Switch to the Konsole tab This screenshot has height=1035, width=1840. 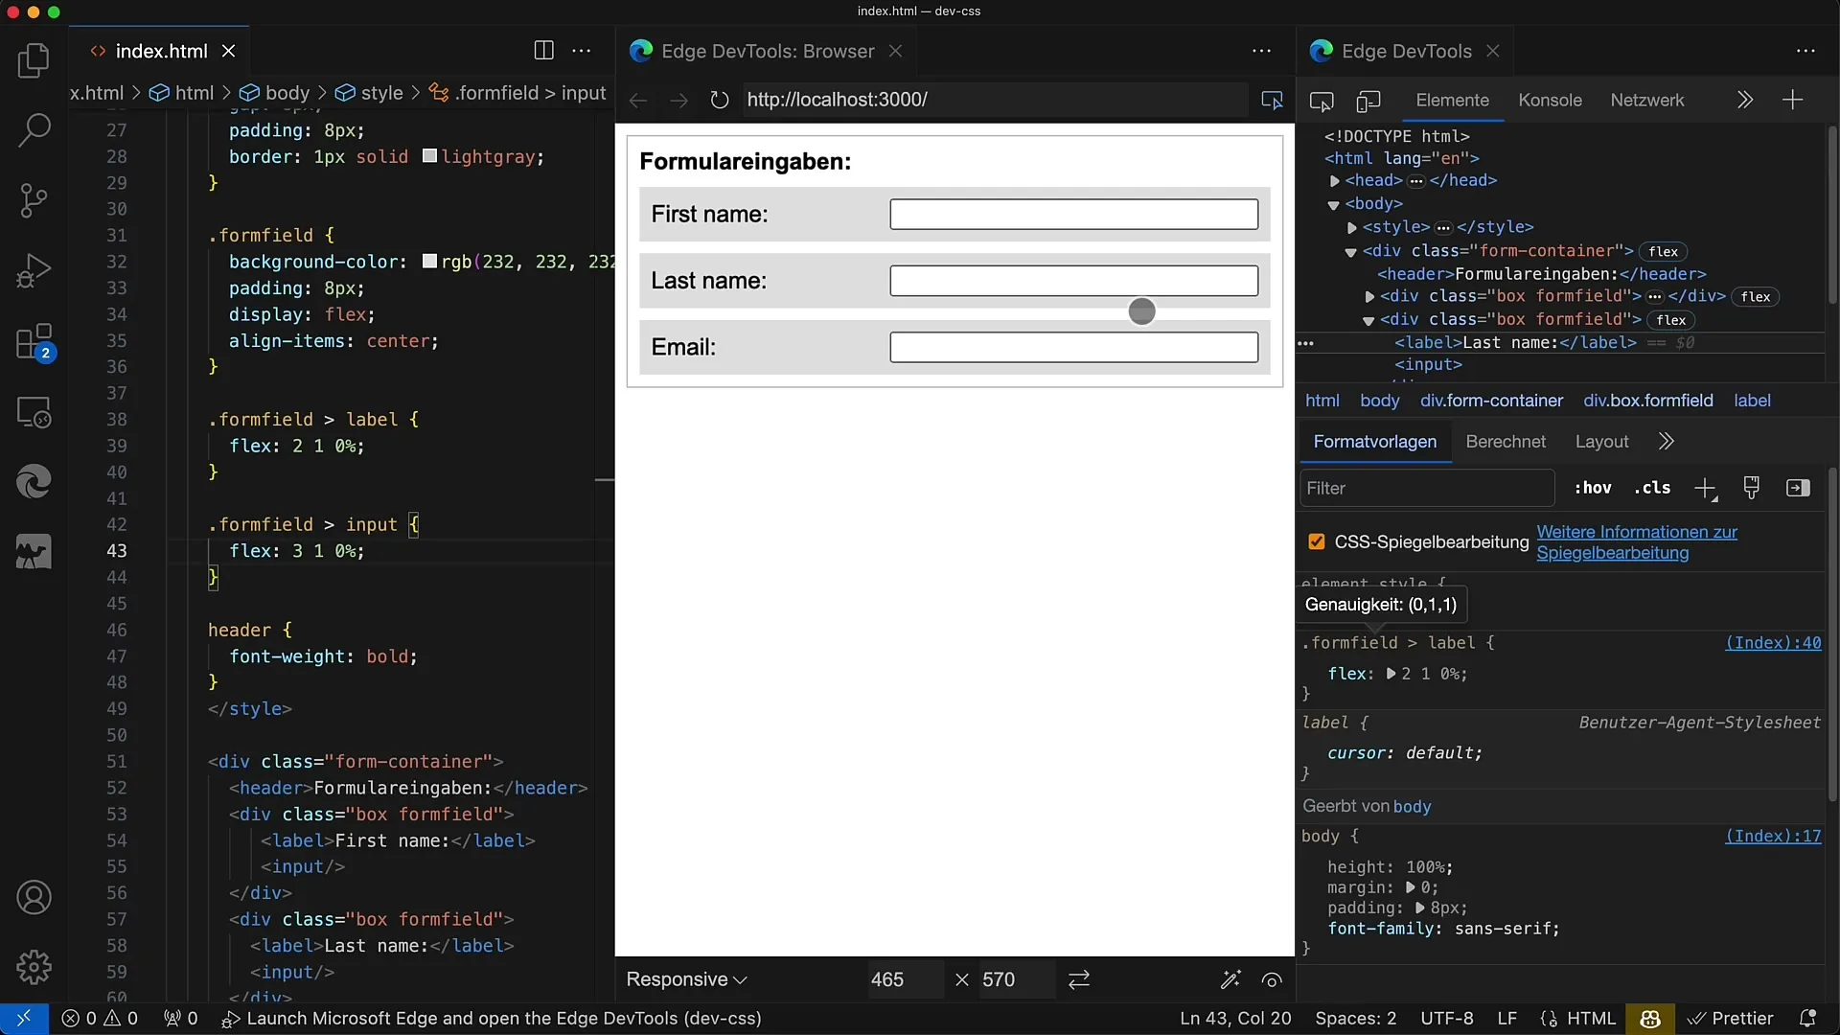click(x=1550, y=101)
